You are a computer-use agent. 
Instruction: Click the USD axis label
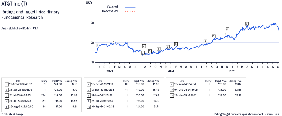89,3
